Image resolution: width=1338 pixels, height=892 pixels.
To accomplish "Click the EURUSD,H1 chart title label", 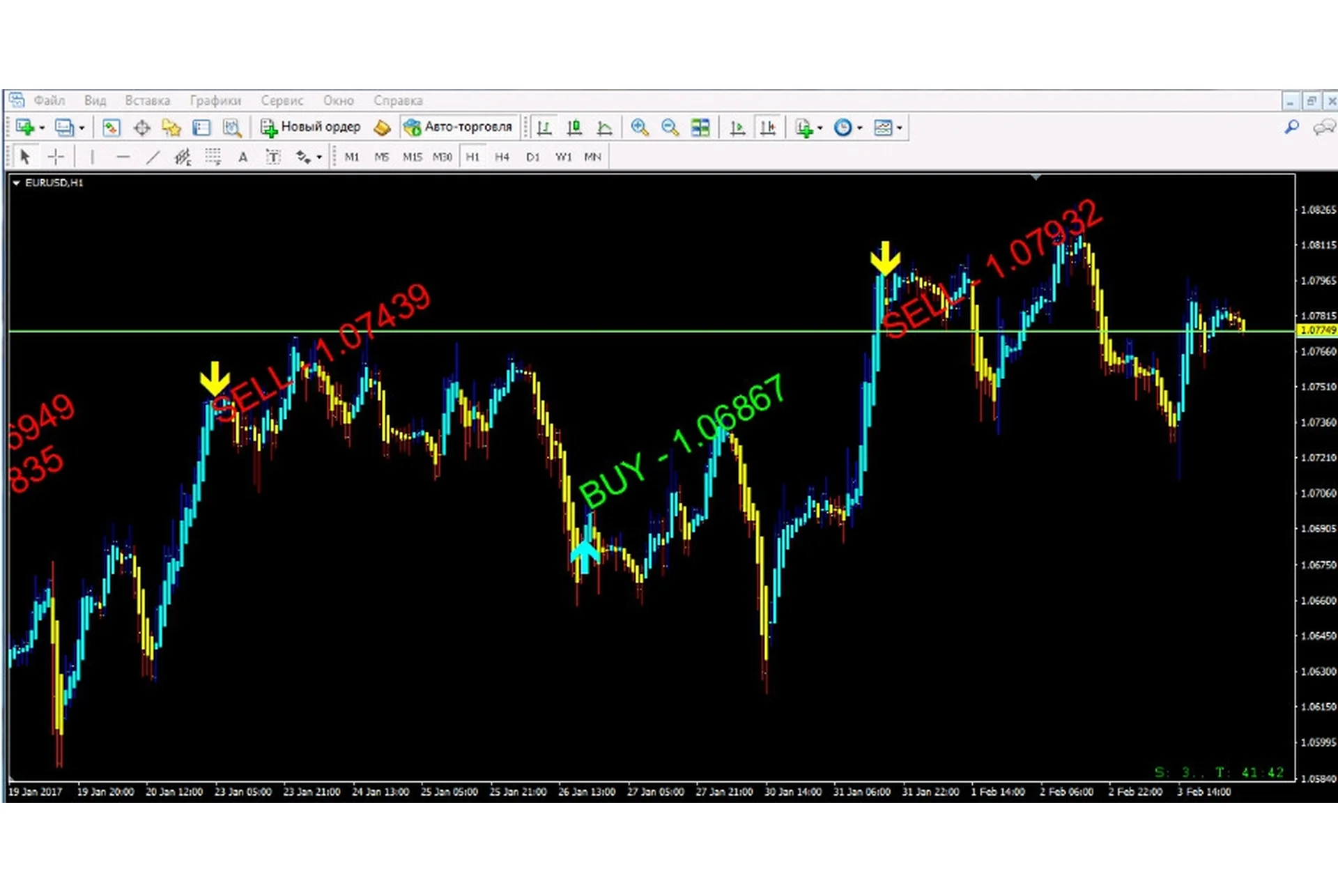I will 54,183.
